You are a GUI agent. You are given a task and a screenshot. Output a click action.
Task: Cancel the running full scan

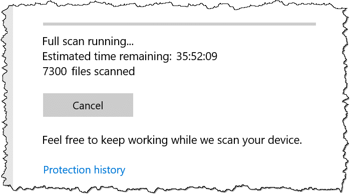pos(88,105)
